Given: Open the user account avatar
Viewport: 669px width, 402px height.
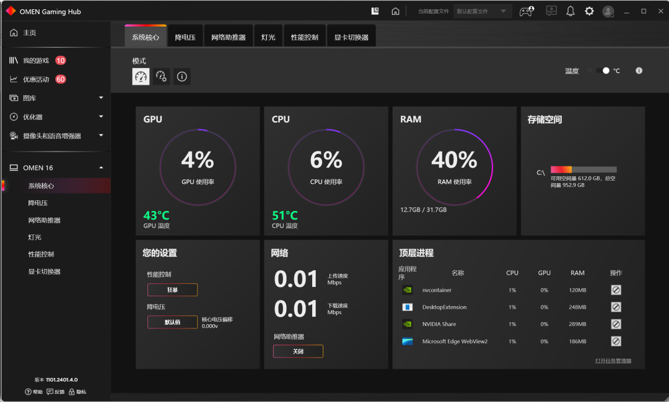Looking at the screenshot, I should (x=608, y=12).
